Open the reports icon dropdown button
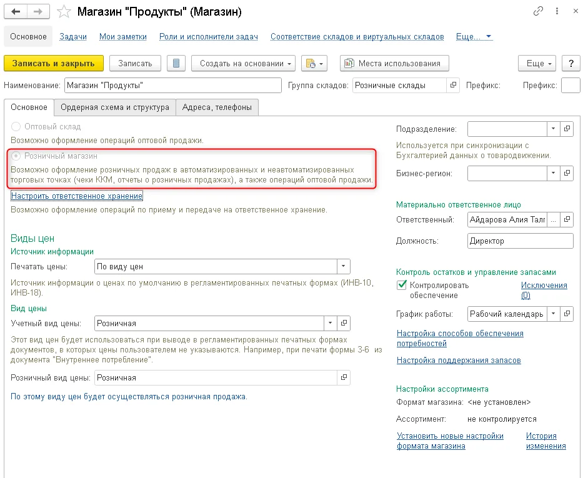 [314, 63]
